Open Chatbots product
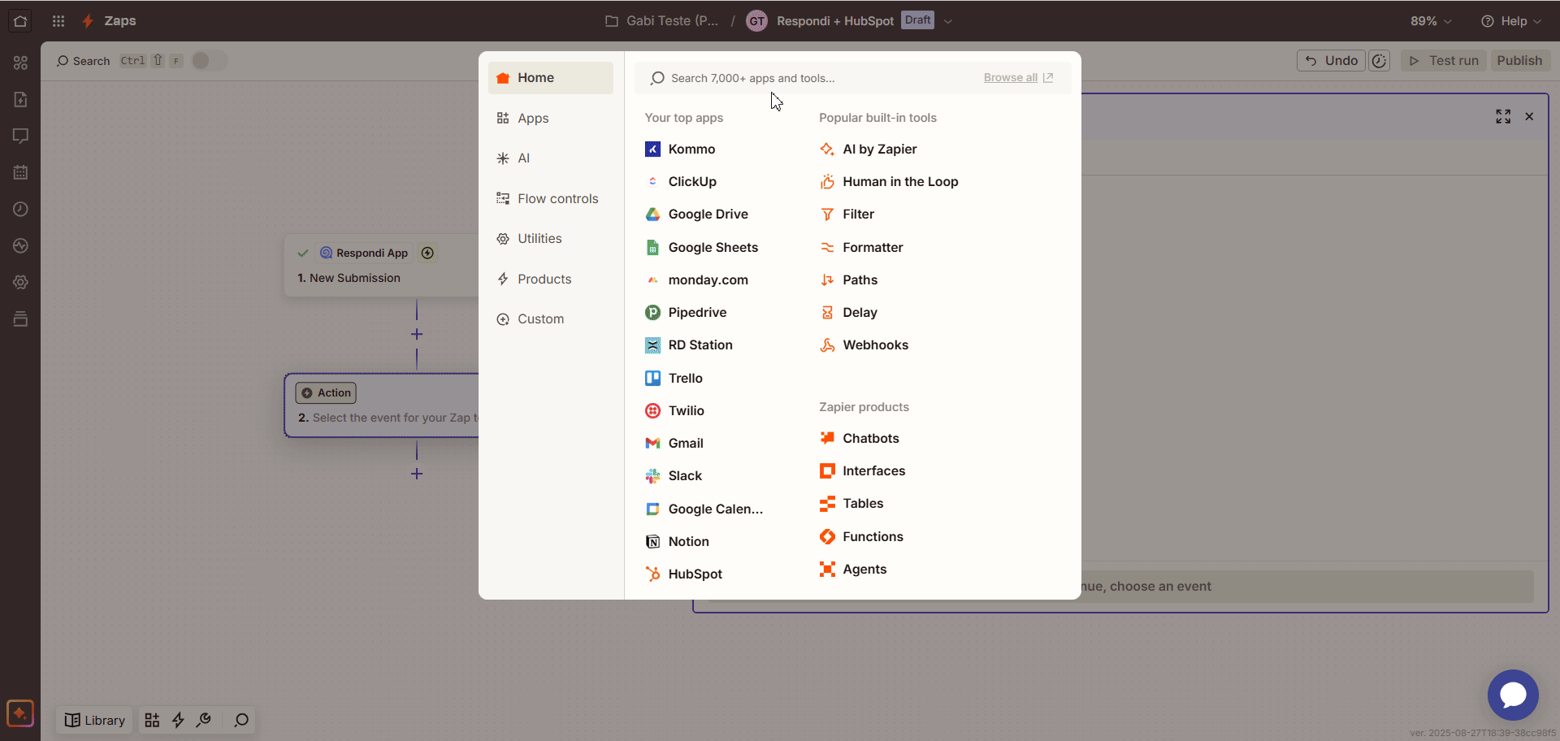The height and width of the screenshot is (741, 1560). tap(860, 439)
